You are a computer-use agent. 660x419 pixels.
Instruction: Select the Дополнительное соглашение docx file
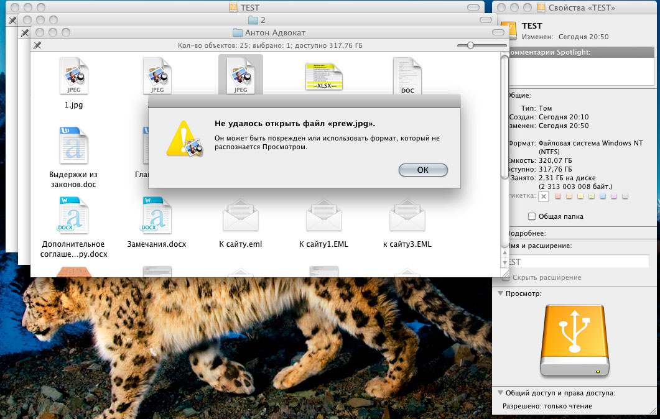point(73,216)
